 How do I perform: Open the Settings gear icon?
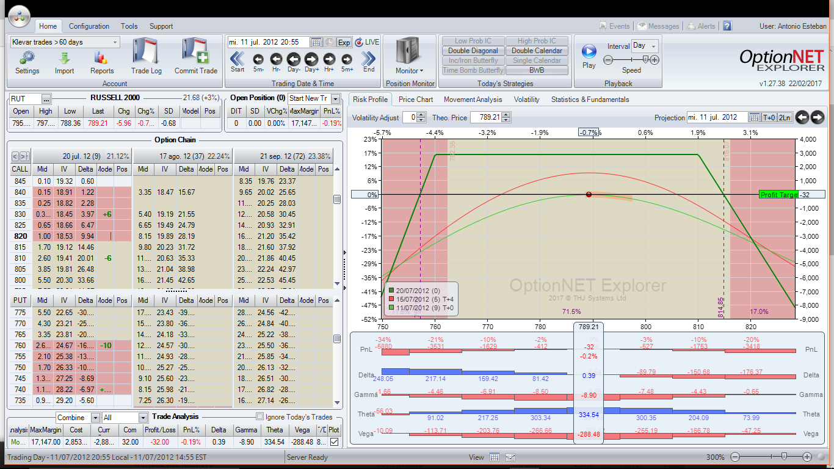click(x=27, y=59)
